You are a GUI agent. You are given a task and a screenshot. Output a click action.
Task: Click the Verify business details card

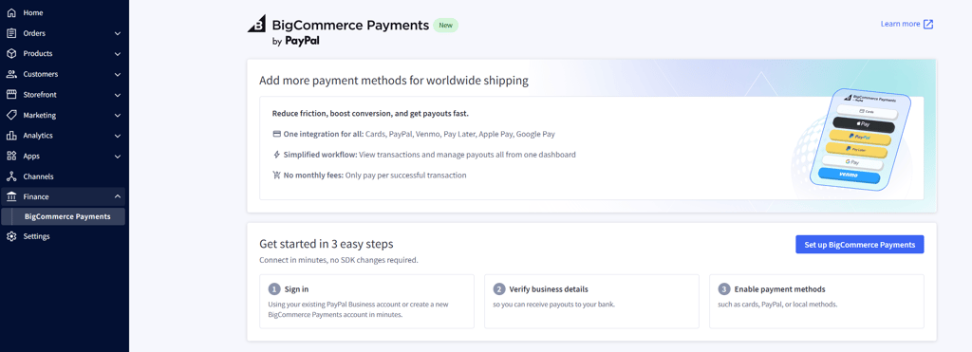click(591, 301)
